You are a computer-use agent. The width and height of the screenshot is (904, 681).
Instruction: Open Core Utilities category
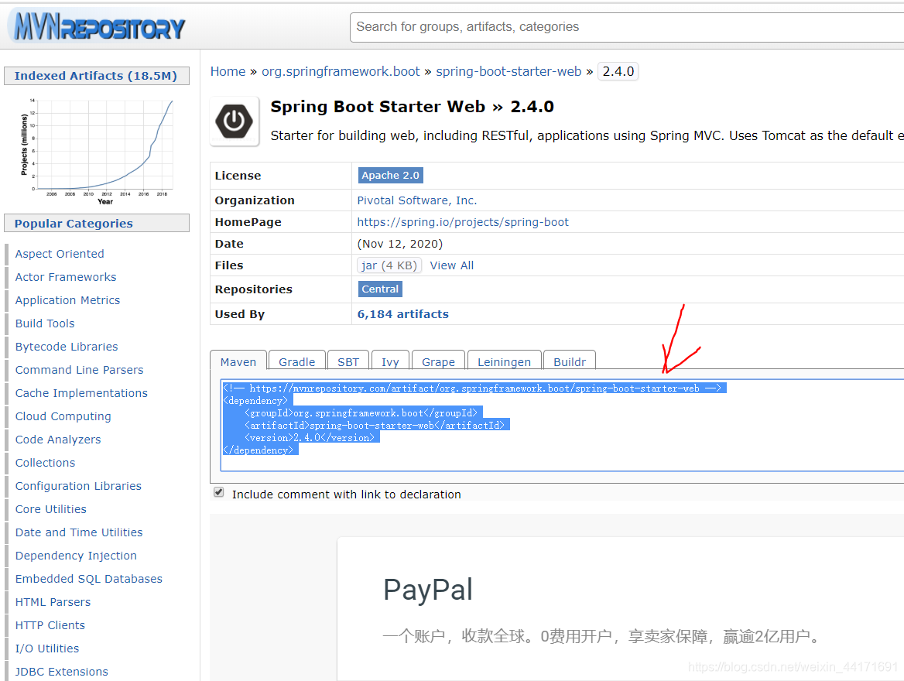51,509
